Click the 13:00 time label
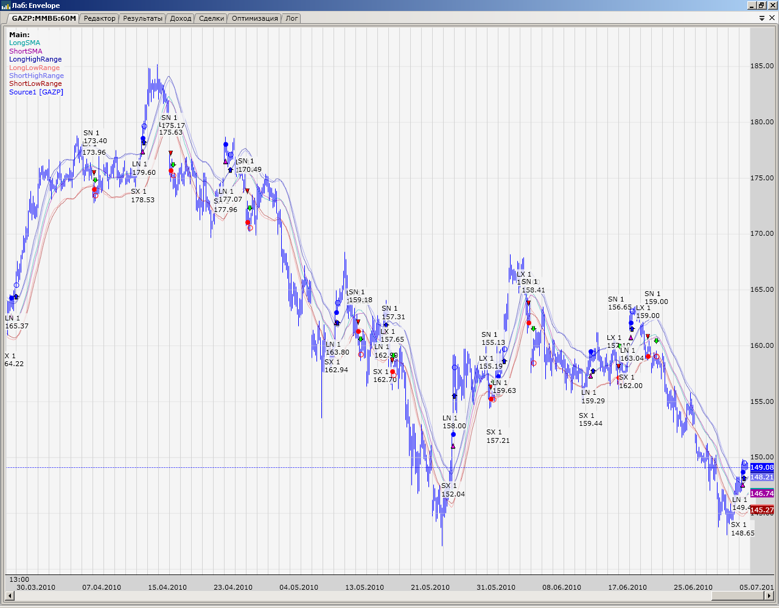Screen dimensions: 779x608 (19, 579)
